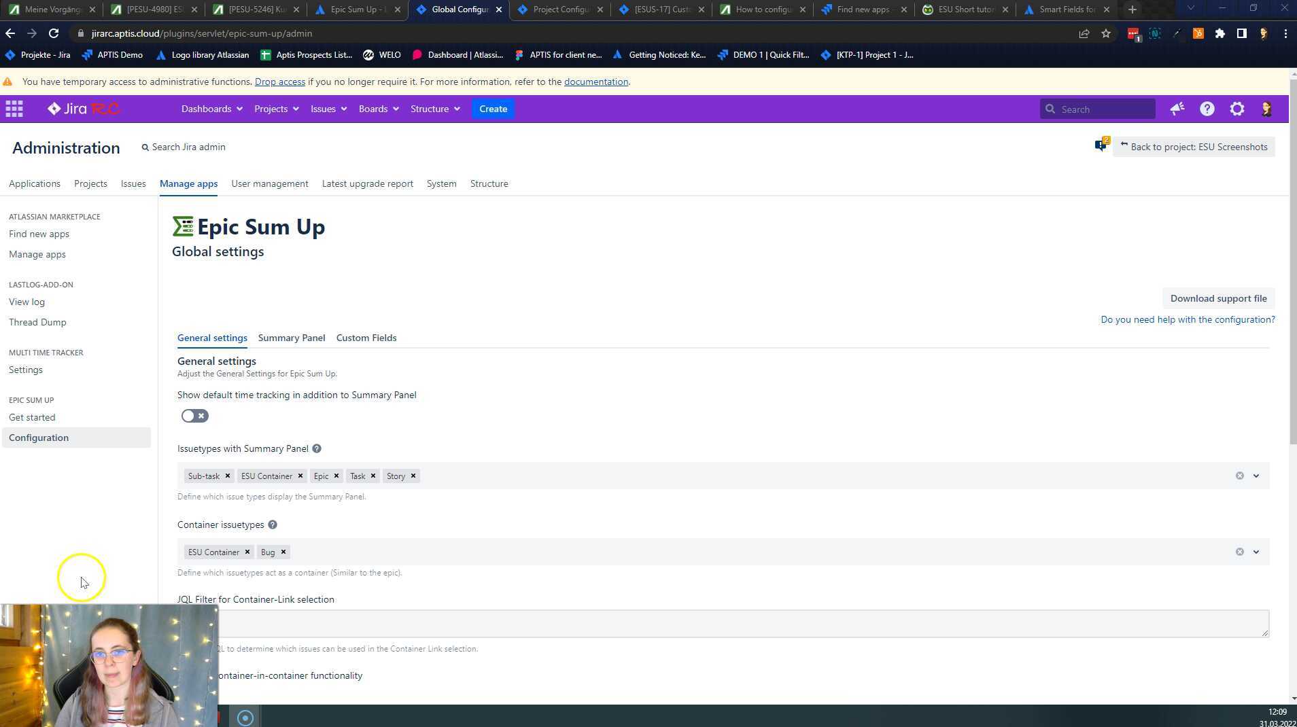Click the notifications speech bubble icon

[x=1099, y=145]
